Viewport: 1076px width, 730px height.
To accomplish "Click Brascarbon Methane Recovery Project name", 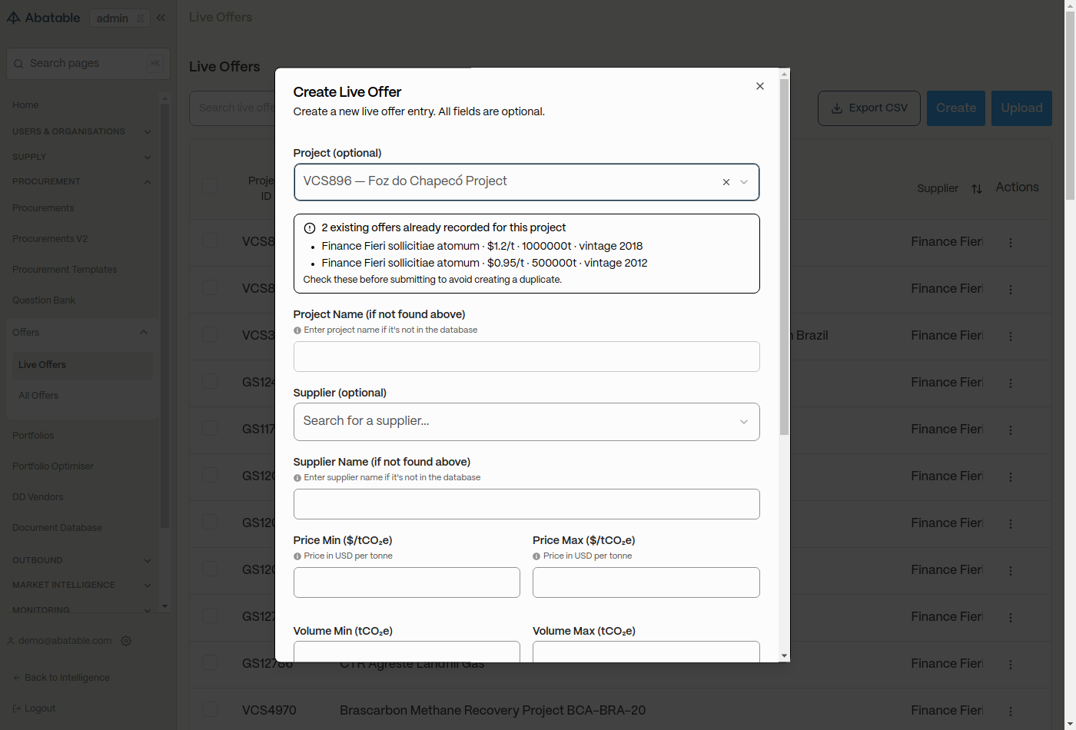I will coord(493,711).
